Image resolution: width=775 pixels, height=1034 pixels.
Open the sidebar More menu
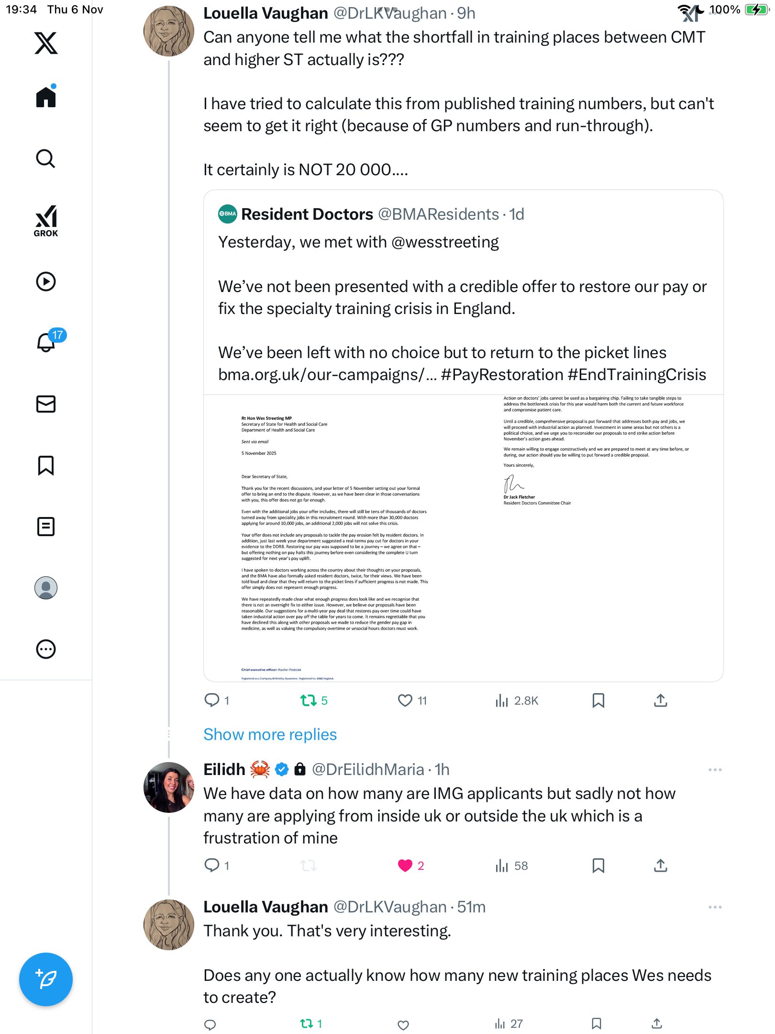click(x=46, y=649)
